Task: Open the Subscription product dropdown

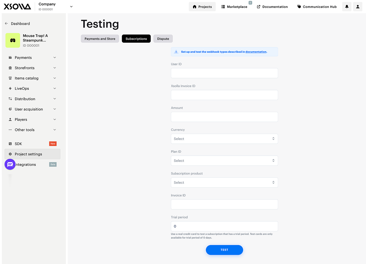Action: point(224,183)
